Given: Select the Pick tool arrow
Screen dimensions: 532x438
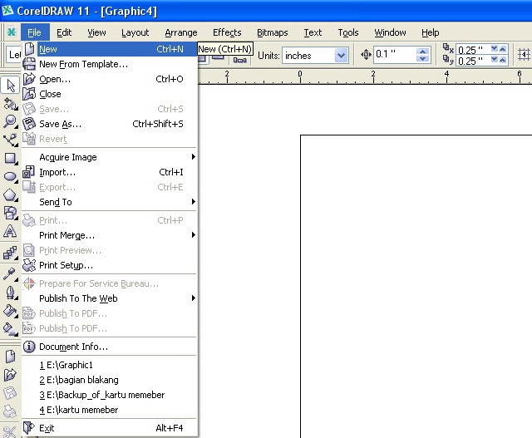Looking at the screenshot, I should click(x=11, y=85).
